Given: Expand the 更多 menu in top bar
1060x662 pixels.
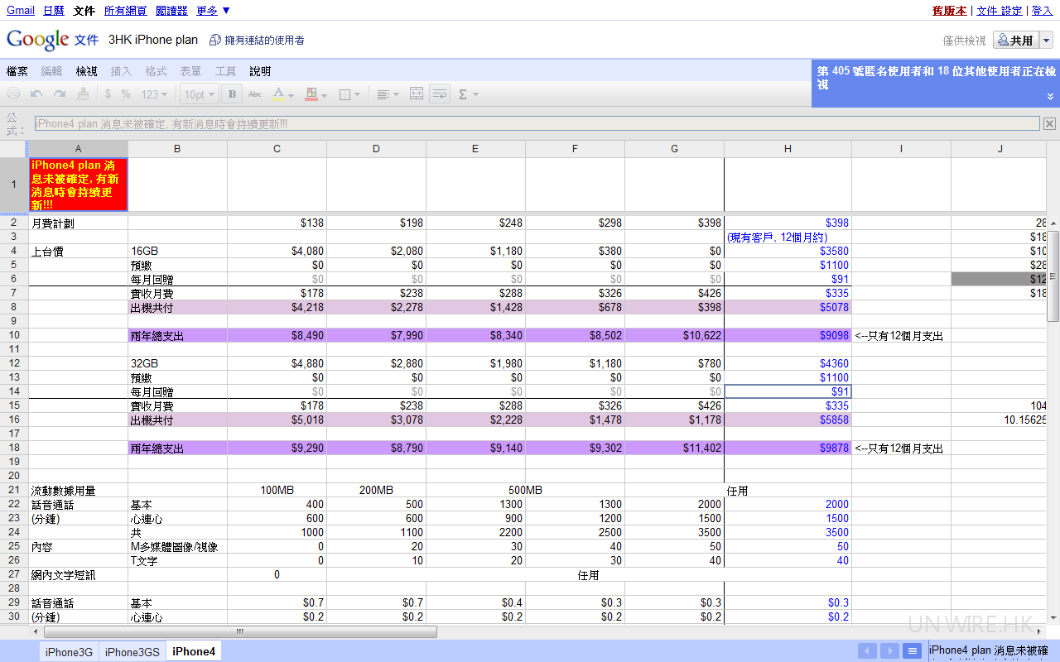Looking at the screenshot, I should click(x=214, y=11).
